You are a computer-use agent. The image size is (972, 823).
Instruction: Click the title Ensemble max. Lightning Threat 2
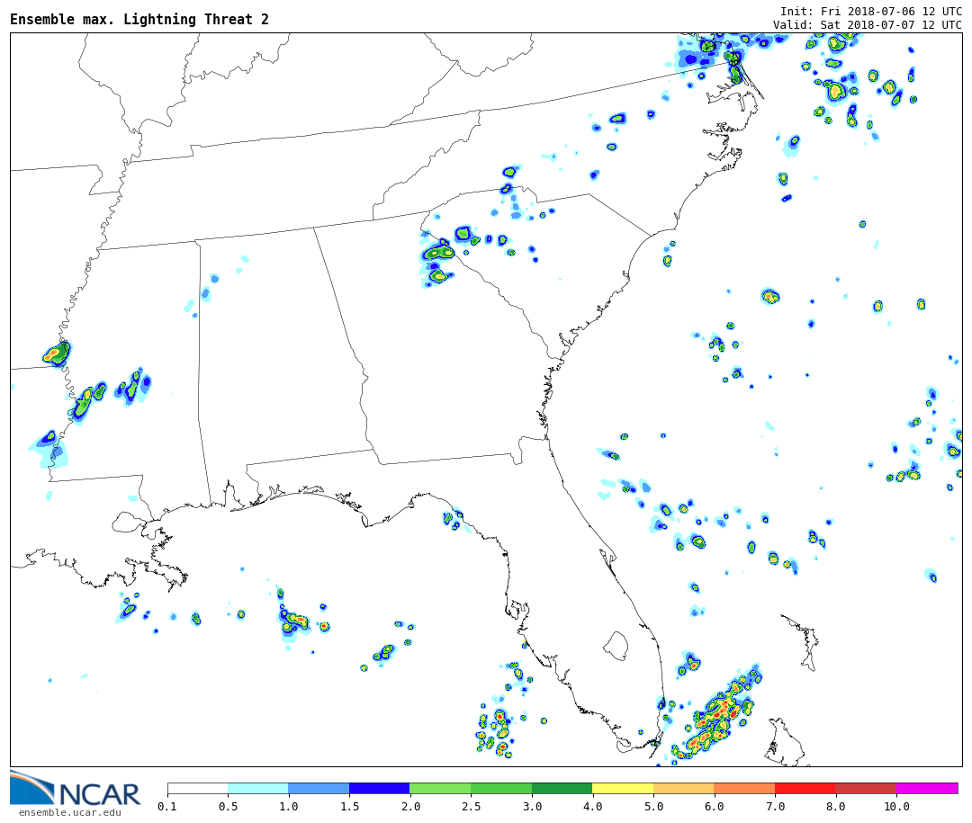tap(139, 19)
